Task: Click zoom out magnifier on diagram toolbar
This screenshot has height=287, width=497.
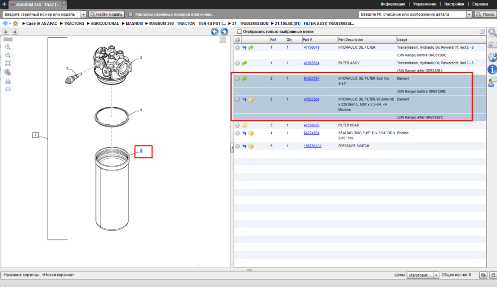Action: point(8,55)
